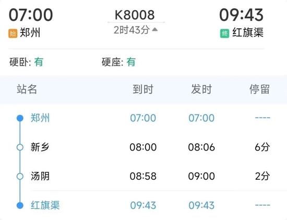Image resolution: width=287 pixels, height=220 pixels.
Task: Select 硬卧 availability 有
Action: 39,62
